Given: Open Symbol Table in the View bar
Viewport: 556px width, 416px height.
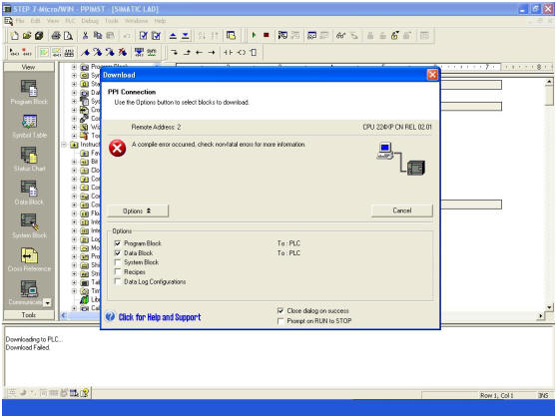Looking at the screenshot, I should (x=29, y=126).
